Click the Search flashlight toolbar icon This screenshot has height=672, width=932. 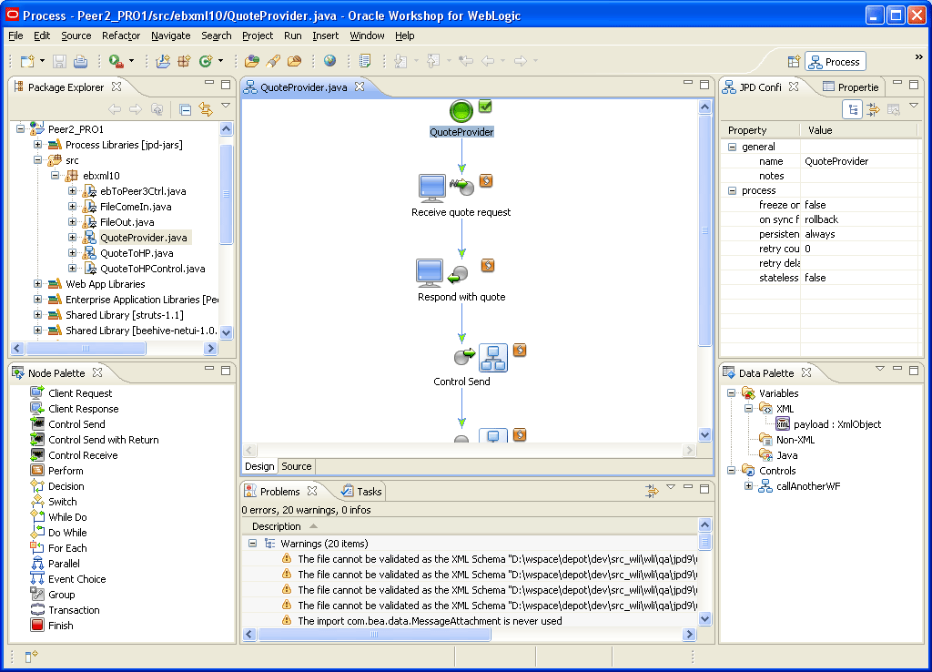pos(273,61)
